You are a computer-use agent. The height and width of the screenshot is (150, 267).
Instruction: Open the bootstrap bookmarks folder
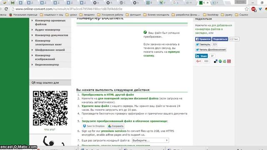coord(211,15)
